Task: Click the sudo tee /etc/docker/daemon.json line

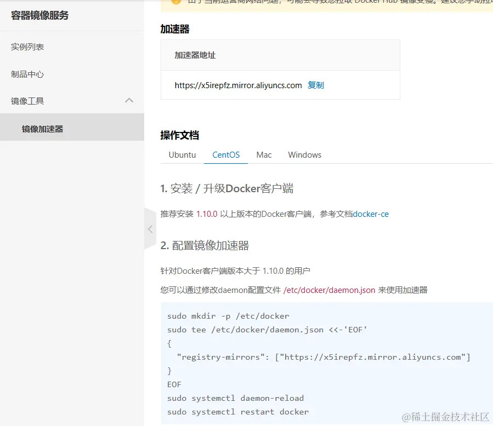Action: [267, 330]
